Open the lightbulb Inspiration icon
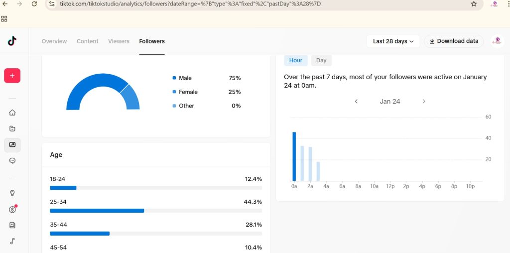 [12, 193]
